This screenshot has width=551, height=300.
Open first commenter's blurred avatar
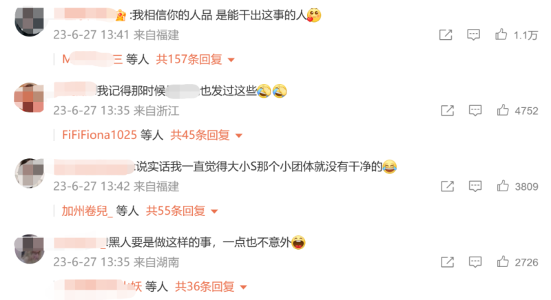tap(30, 22)
